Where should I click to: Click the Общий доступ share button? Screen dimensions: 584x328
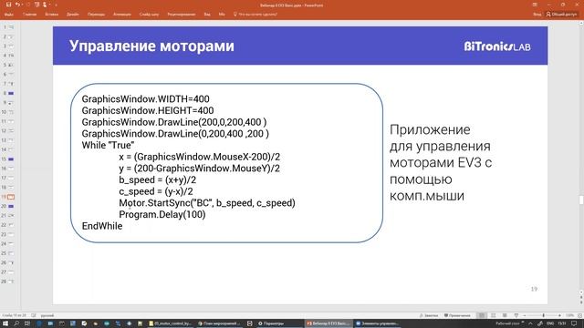561,15
